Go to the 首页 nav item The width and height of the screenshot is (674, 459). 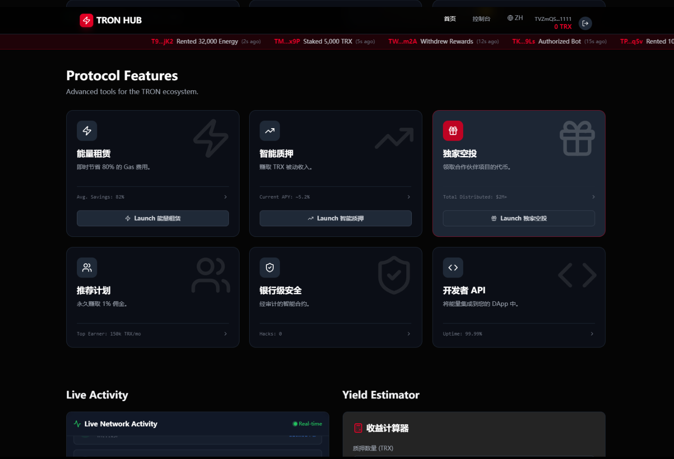click(x=450, y=19)
